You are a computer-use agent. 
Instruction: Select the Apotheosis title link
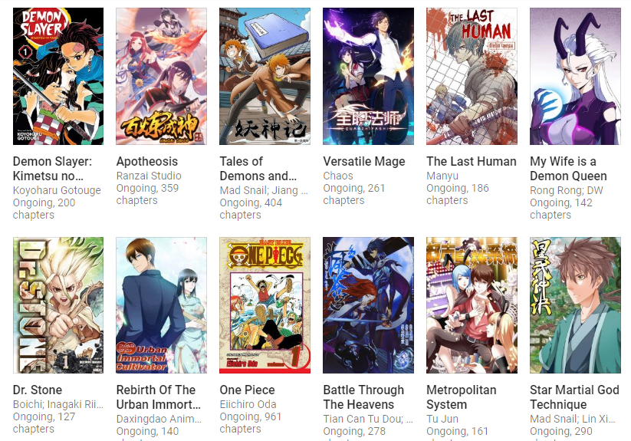coord(147,161)
